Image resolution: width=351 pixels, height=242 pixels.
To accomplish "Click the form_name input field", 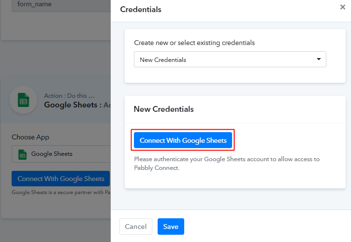I will click(x=61, y=6).
